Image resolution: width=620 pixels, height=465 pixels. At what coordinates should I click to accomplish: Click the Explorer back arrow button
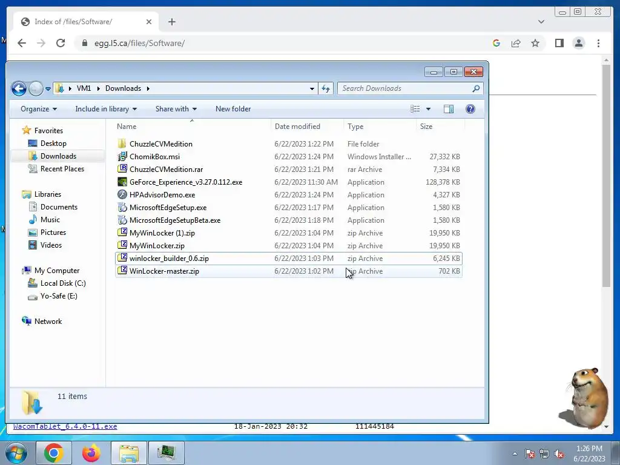(19, 88)
